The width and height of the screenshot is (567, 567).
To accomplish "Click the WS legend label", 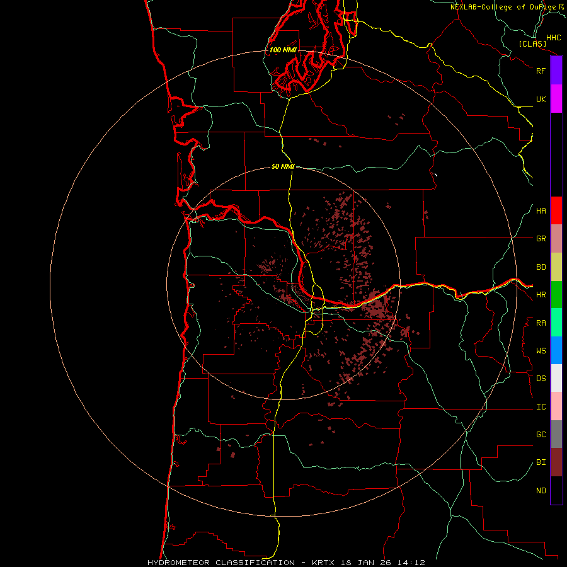I will (x=541, y=351).
